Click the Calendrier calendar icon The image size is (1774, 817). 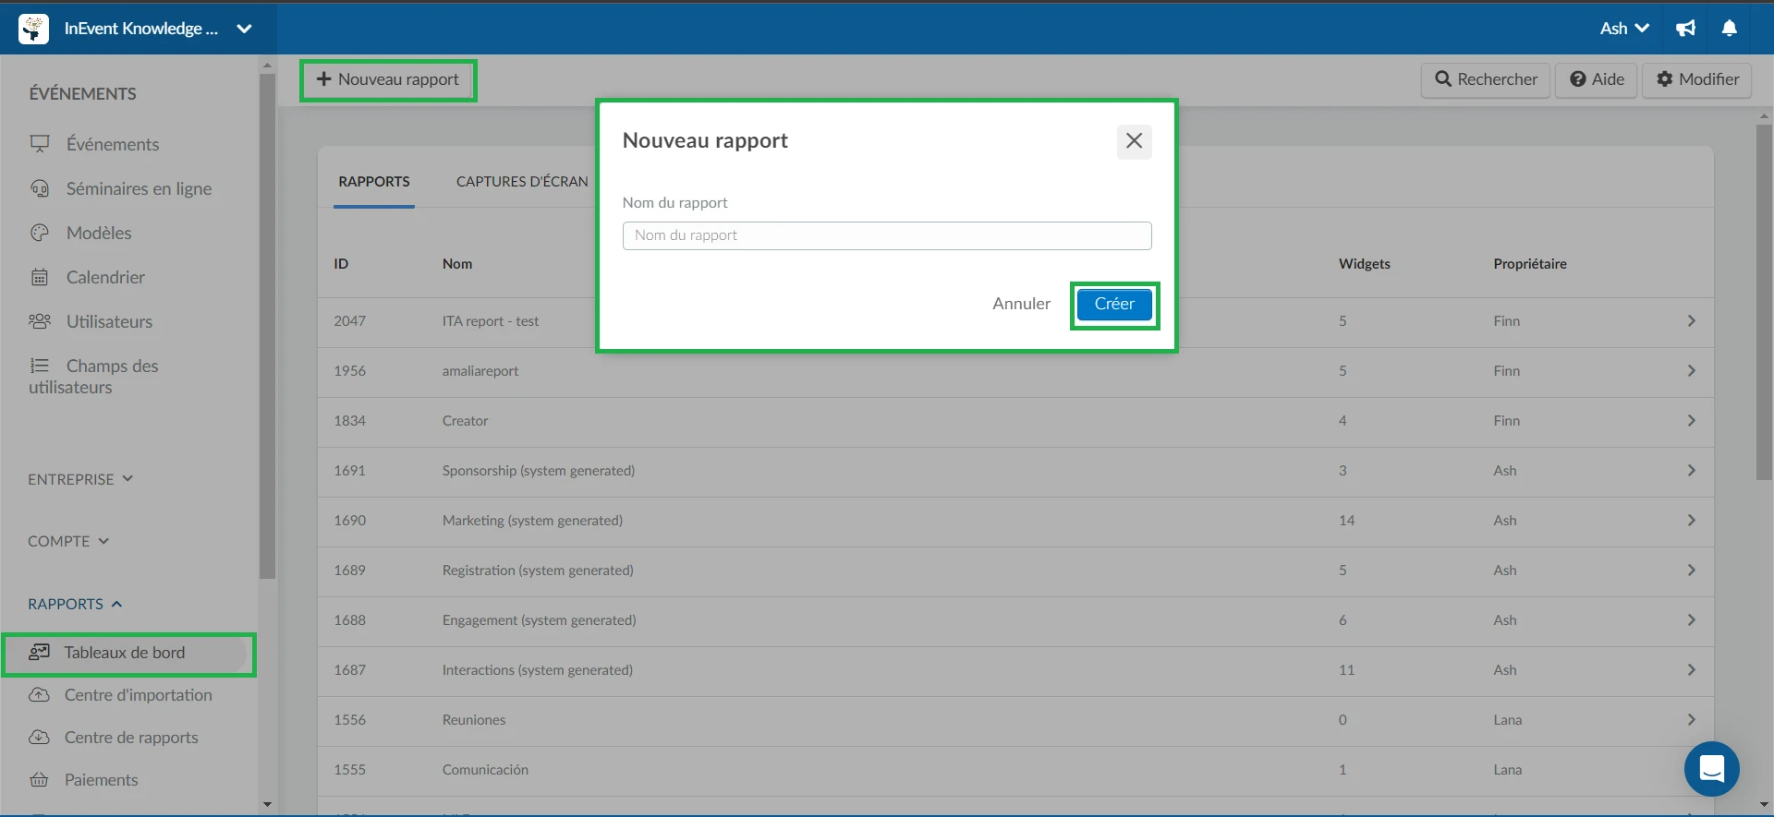tap(40, 277)
